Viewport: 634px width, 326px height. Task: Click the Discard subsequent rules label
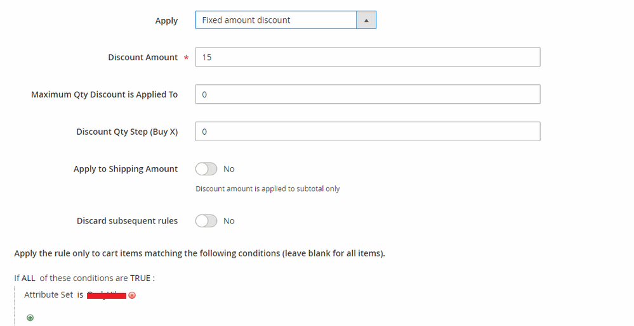pyautogui.click(x=127, y=221)
